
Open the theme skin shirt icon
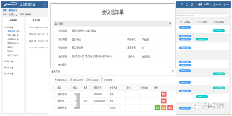pyautogui.click(x=192, y=4)
